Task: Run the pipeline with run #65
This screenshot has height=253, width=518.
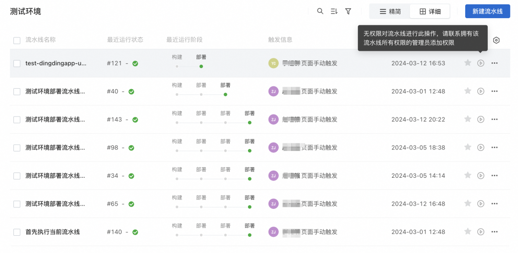Action: [x=481, y=204]
